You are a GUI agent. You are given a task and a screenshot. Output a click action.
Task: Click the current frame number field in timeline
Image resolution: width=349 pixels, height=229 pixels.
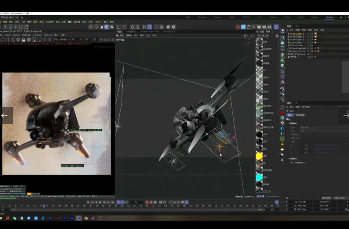pyautogui.click(x=137, y=202)
